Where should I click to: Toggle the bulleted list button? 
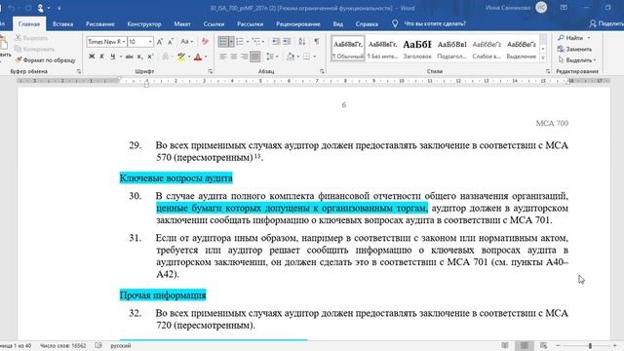click(x=223, y=41)
